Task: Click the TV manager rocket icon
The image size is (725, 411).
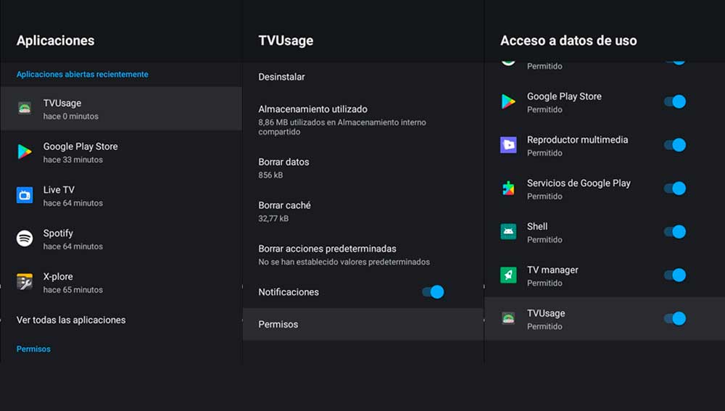Action: [x=508, y=275]
